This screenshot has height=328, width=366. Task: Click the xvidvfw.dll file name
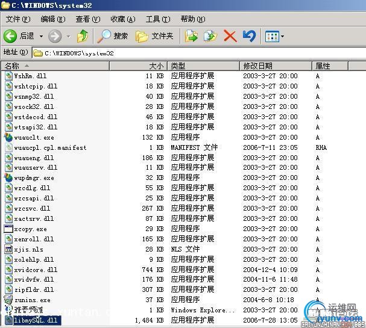[x=34, y=279]
